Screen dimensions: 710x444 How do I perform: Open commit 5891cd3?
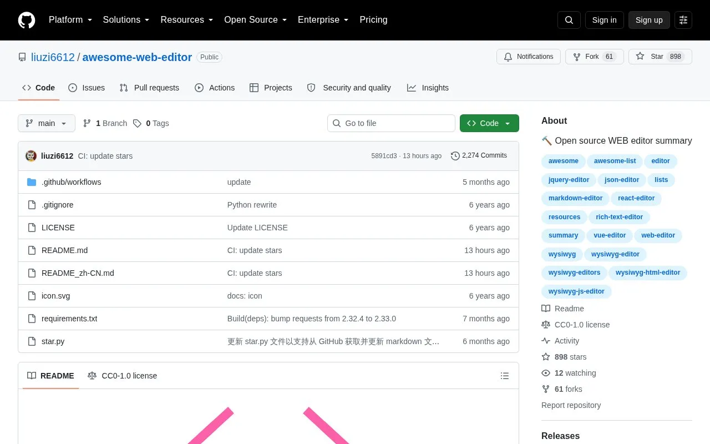(x=384, y=156)
